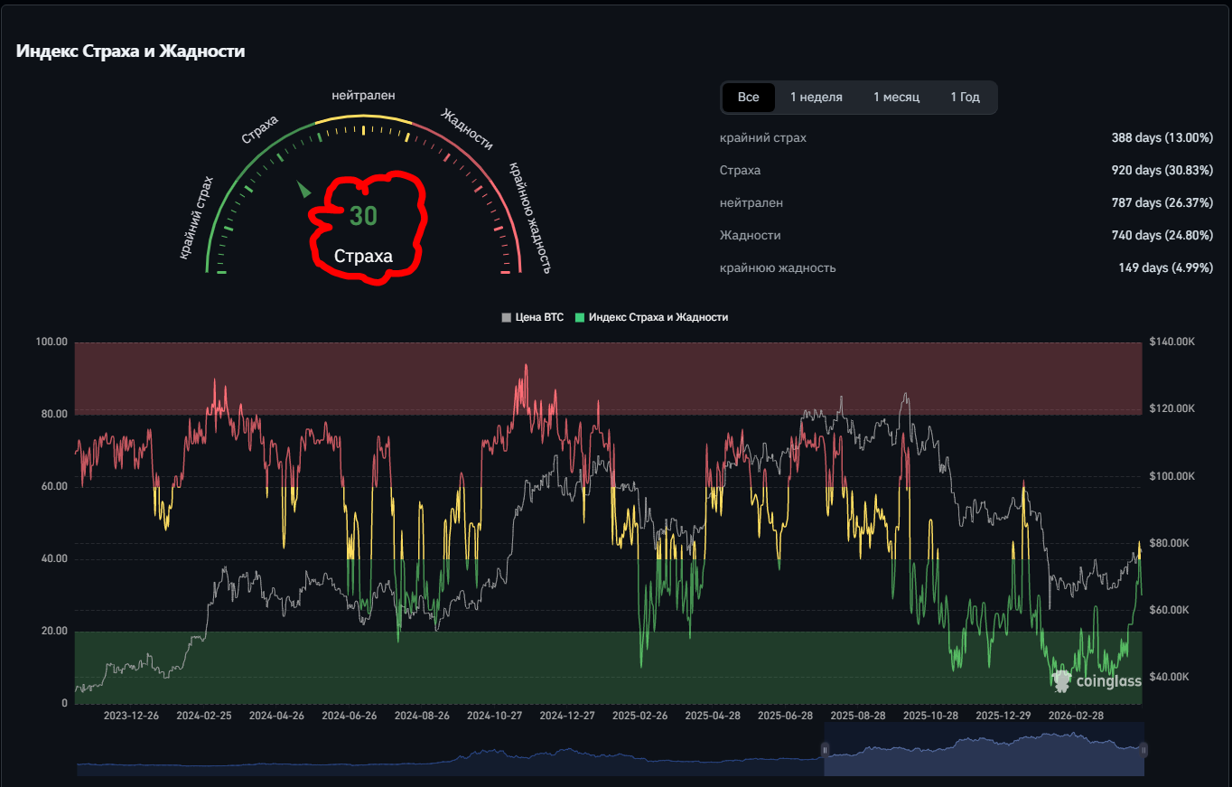Switch to the "1 неделя" range
Screen dimensions: 1232x787
pyautogui.click(x=817, y=98)
